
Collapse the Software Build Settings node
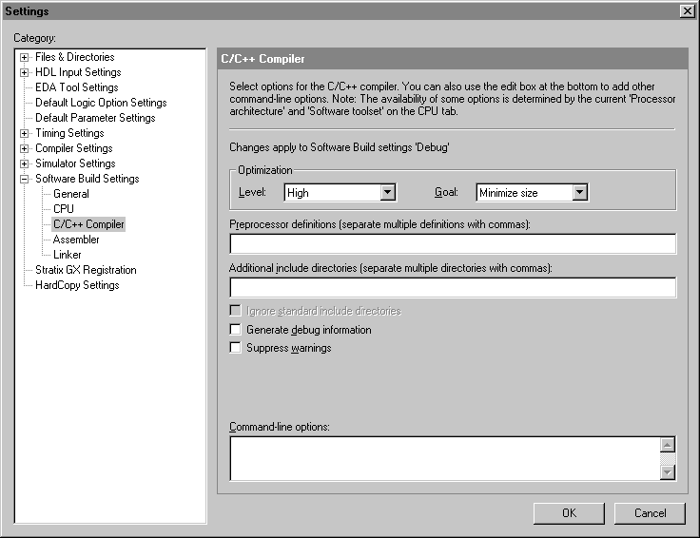tap(25, 179)
